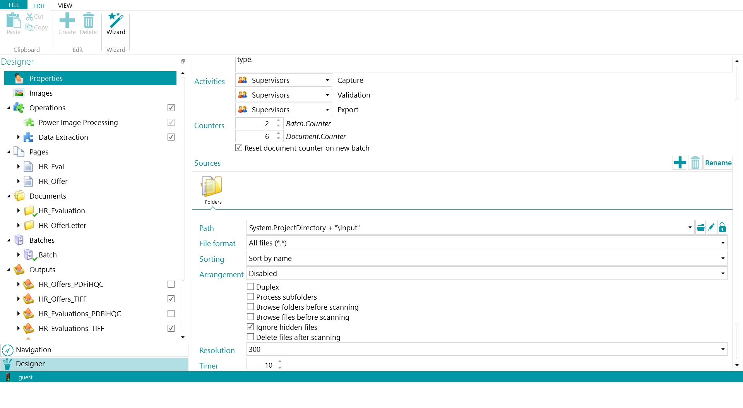The height and width of the screenshot is (408, 743).
Task: Click the guest user status icon
Action: [8, 377]
